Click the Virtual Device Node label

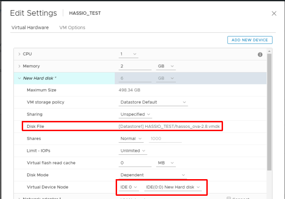(48, 187)
